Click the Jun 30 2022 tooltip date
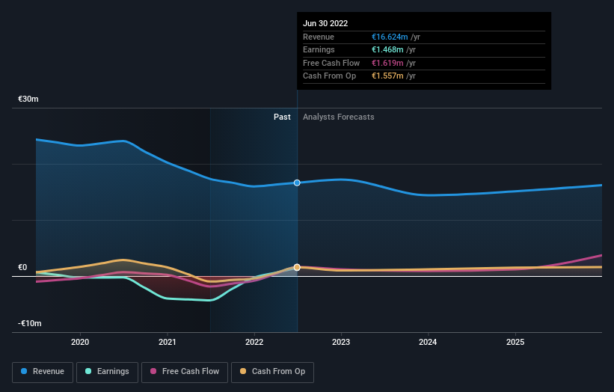 click(325, 23)
